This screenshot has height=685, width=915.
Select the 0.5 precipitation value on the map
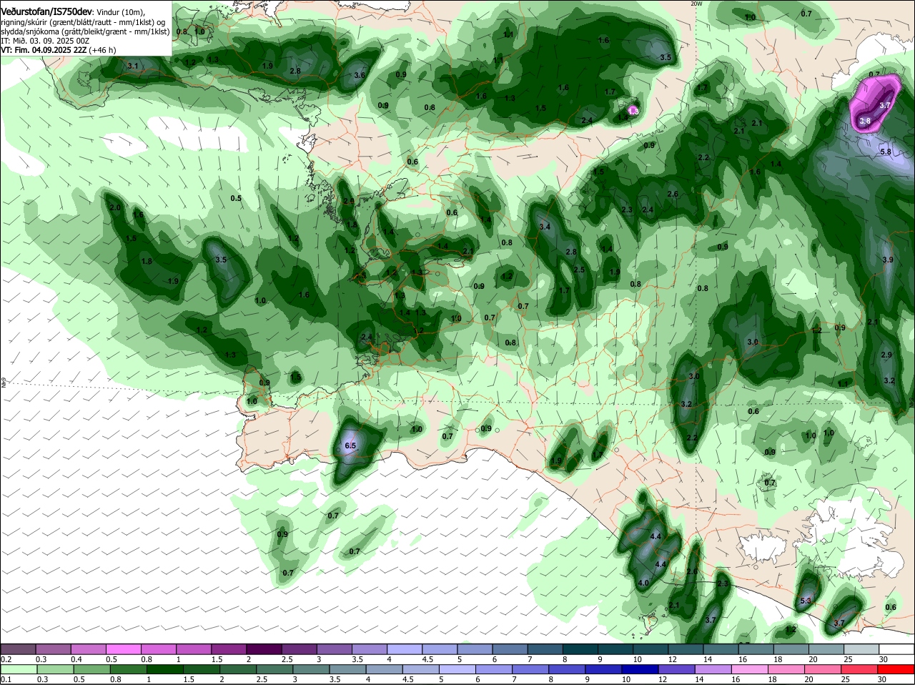236,198
